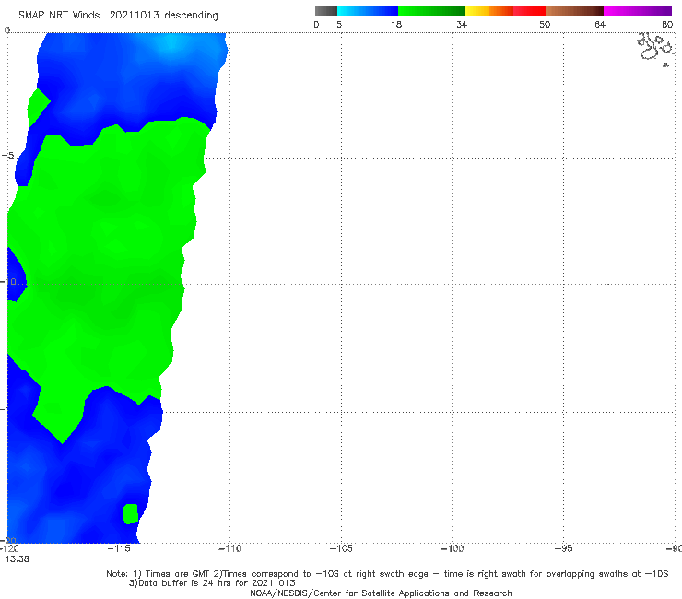Click the light cyan low-wind area atop the swath
This screenshot has height=599, width=682.
[171, 43]
